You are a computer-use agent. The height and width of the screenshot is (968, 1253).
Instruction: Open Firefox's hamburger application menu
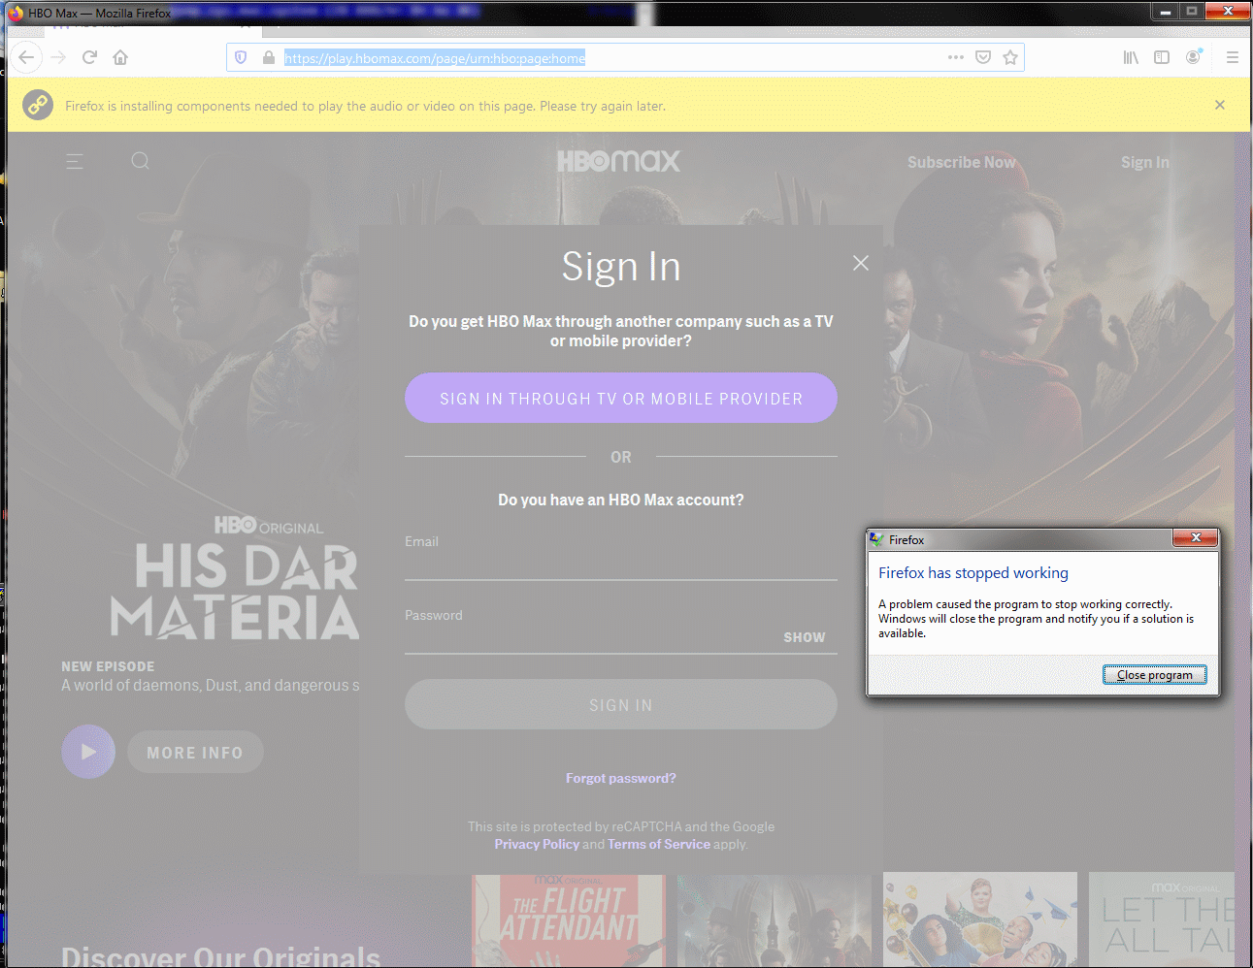point(1233,57)
